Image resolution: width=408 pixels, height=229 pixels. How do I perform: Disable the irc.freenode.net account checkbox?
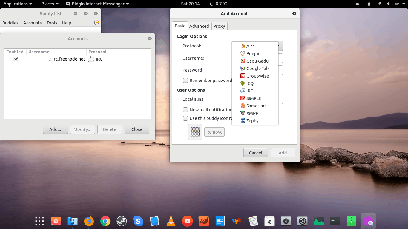16,59
